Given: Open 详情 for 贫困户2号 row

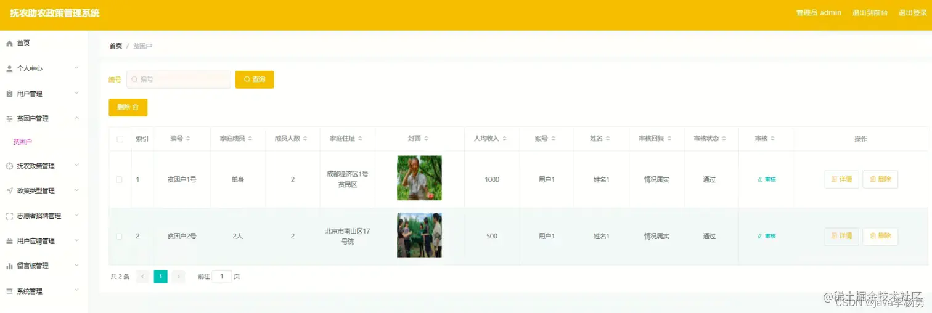Looking at the screenshot, I should pos(841,236).
